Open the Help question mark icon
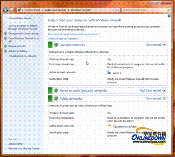 coord(169,16)
